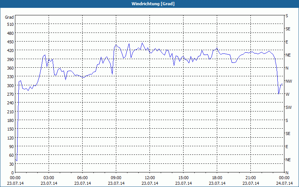
Task: Click the 09:00 time label
Action: tap(116, 178)
